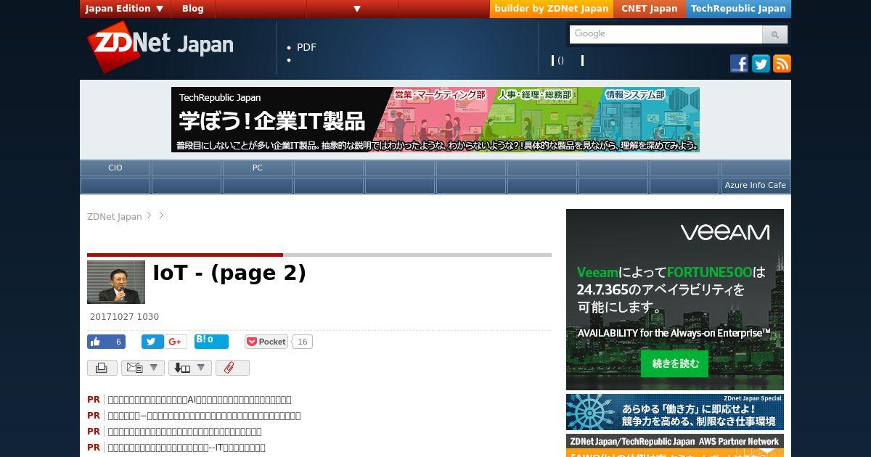Click the search magnifier button

pyautogui.click(x=774, y=34)
